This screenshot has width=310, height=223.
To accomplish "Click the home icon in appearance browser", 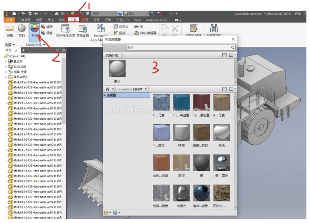I will [x=107, y=89].
